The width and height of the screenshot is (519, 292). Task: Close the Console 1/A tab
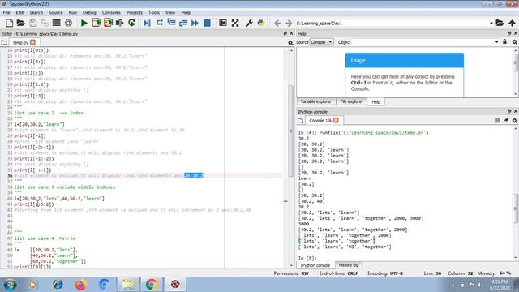click(336, 120)
